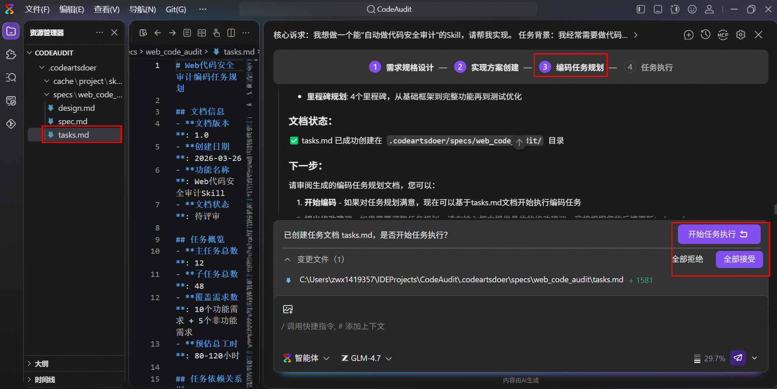The image size is (777, 389).
Task: Close the AI chat panel
Action: click(x=758, y=35)
